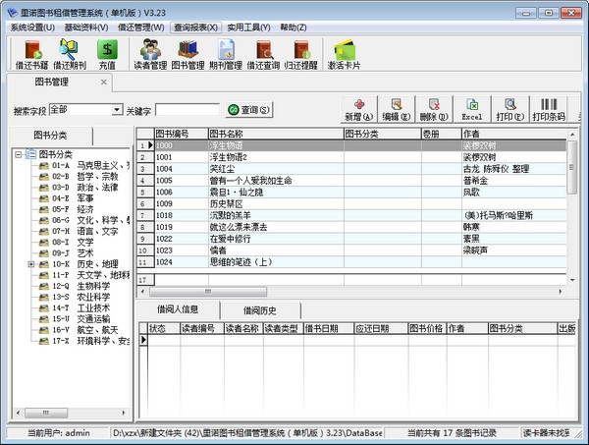Click the 查询 search button
Screen dimensions: 589x445
coord(248,110)
